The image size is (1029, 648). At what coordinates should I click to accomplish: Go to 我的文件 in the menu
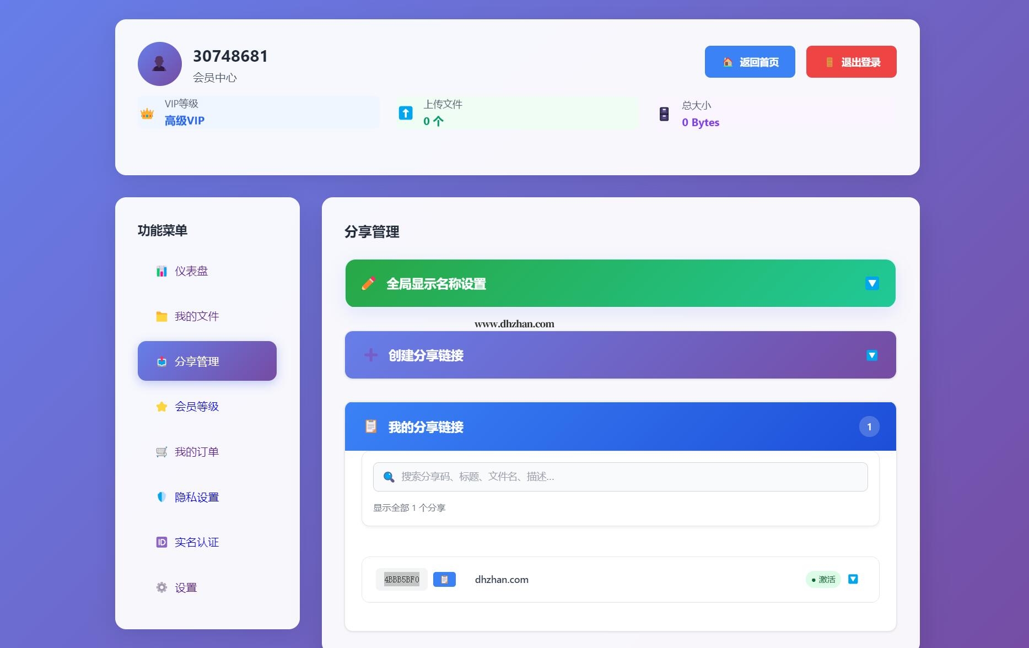[x=196, y=316]
